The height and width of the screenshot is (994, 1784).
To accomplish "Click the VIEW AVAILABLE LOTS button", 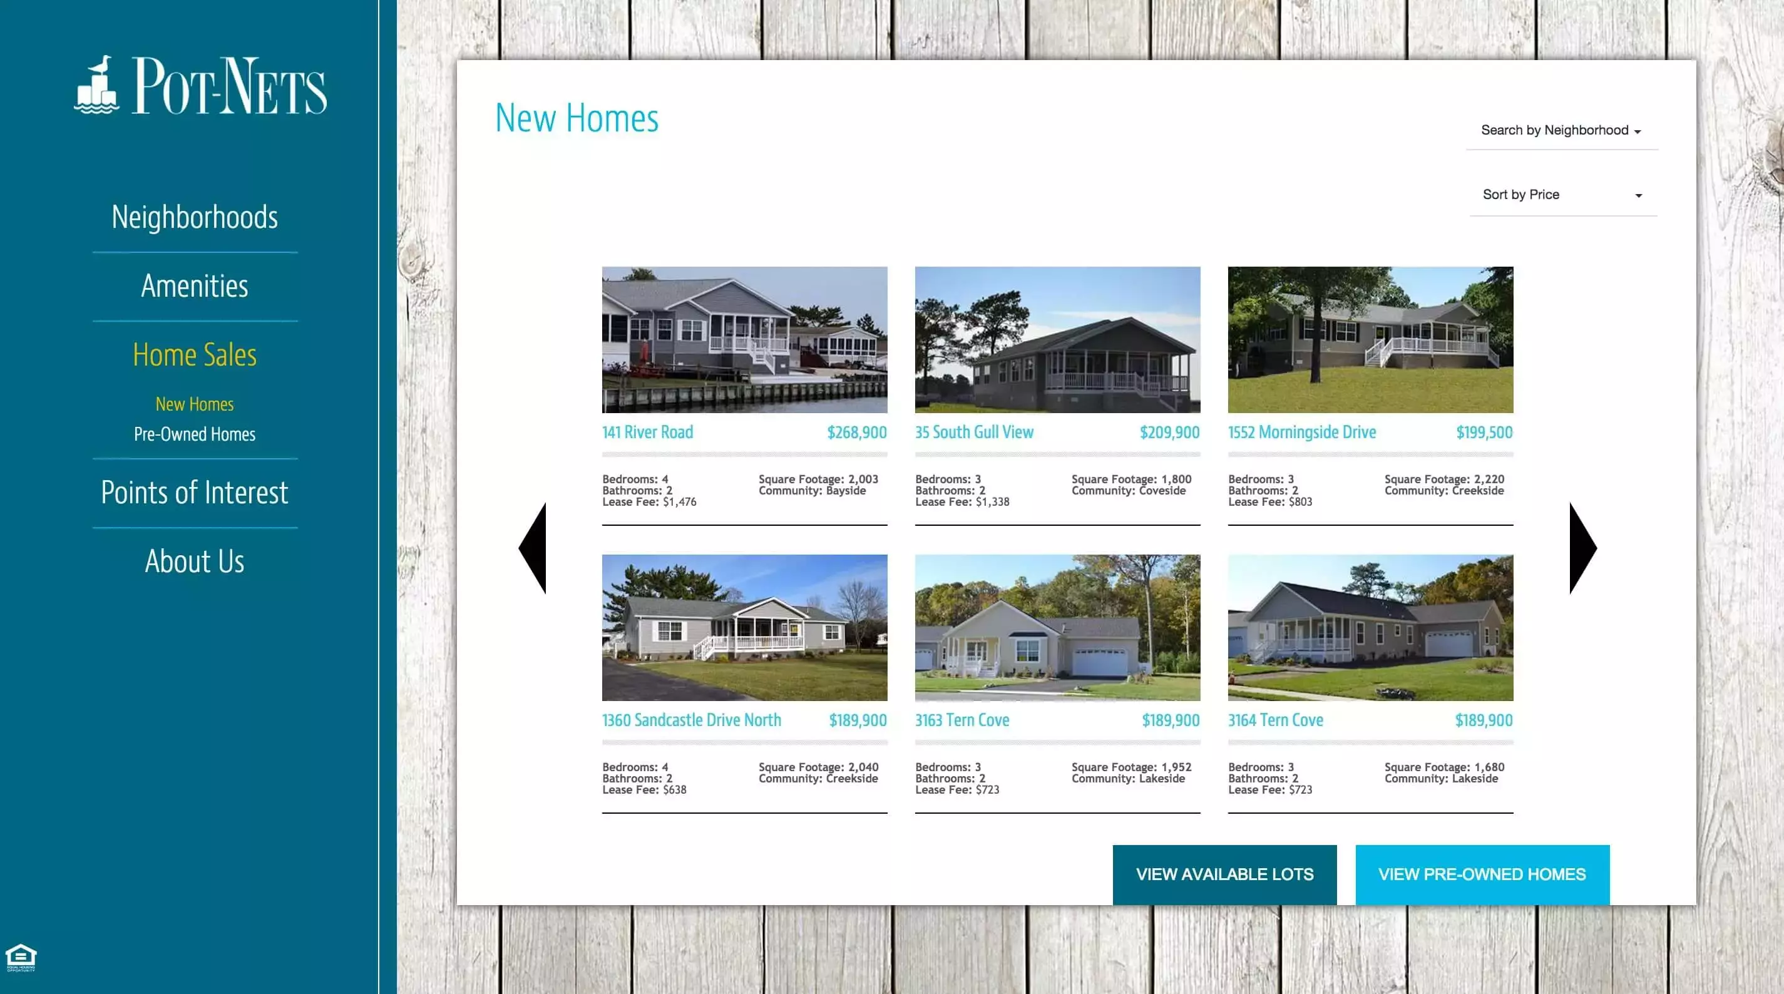I will (x=1224, y=874).
